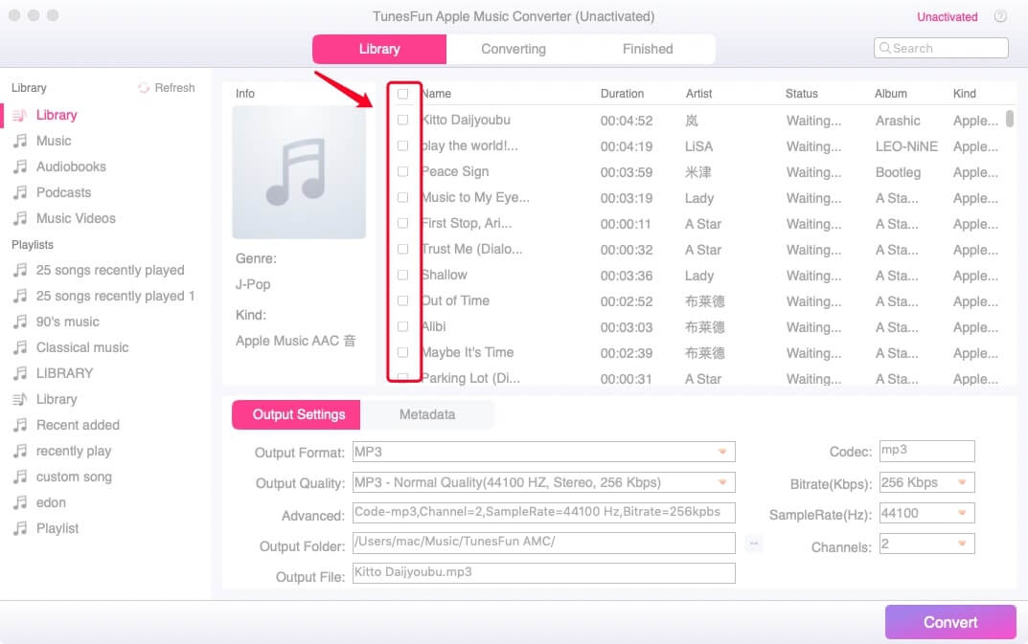
Task: Click the Output Folder path field
Action: click(543, 544)
